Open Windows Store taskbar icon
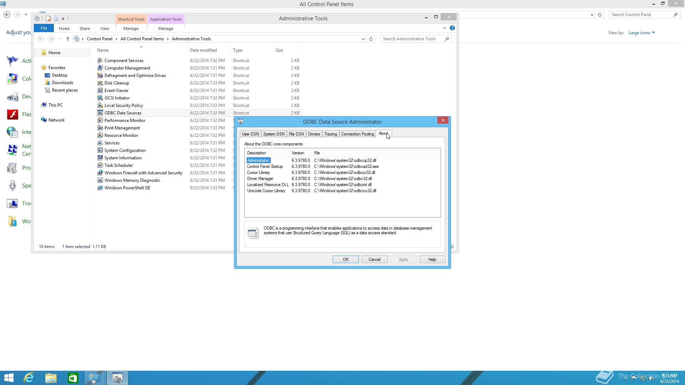Viewport: 685px width, 385px height. [73, 378]
